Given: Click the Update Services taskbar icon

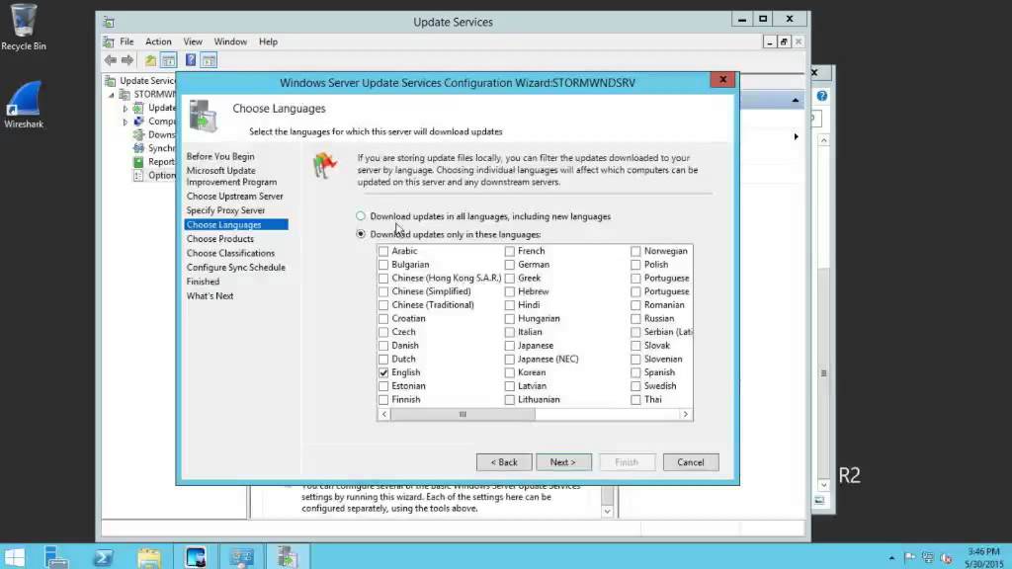Looking at the screenshot, I should (x=288, y=557).
